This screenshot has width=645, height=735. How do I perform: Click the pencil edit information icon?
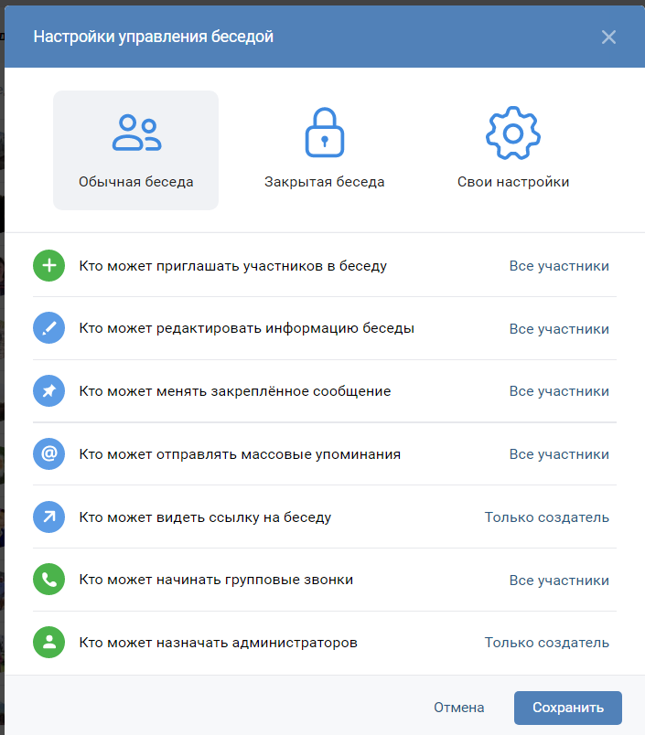48,327
